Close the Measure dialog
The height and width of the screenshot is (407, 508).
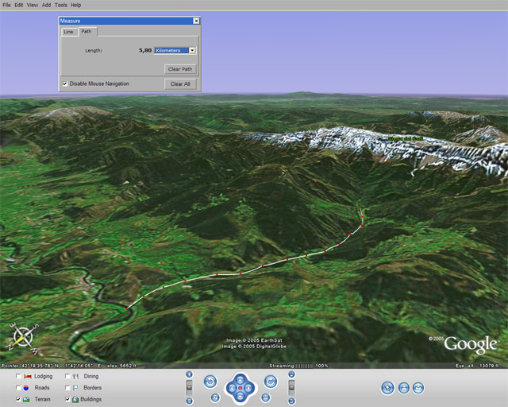point(196,21)
